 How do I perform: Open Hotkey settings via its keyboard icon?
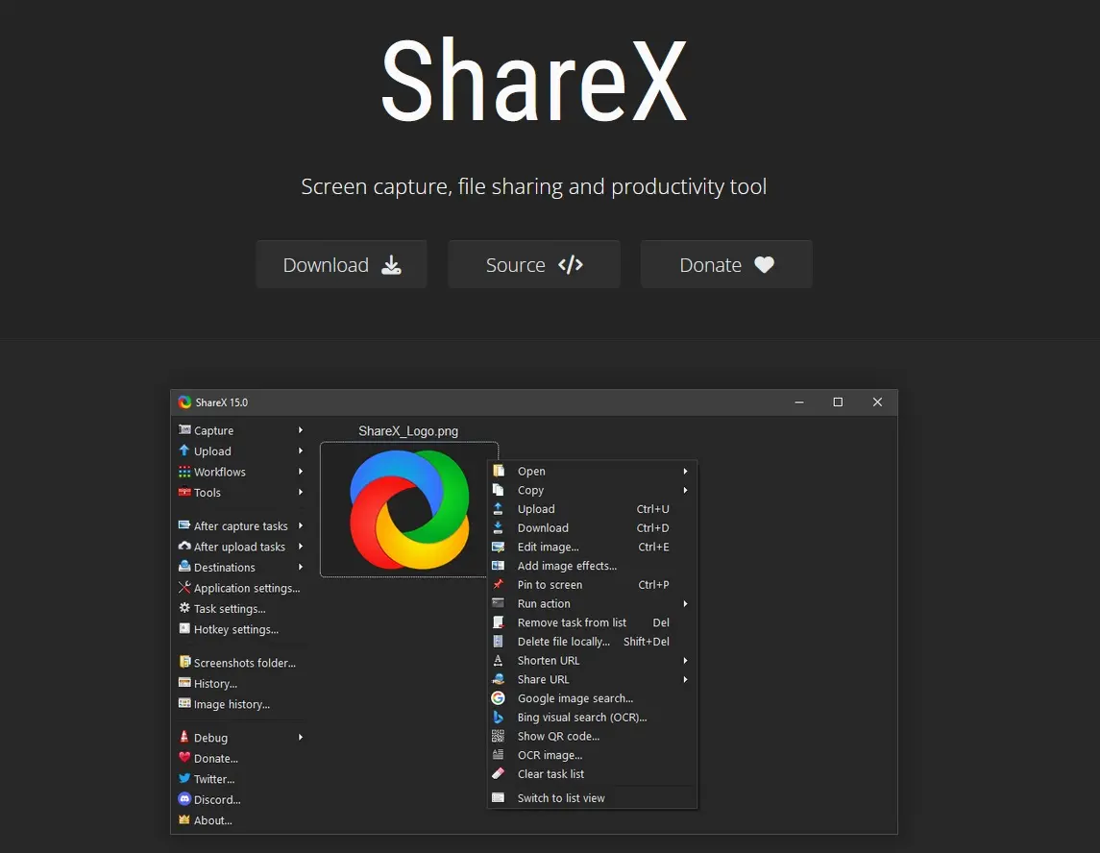(184, 629)
